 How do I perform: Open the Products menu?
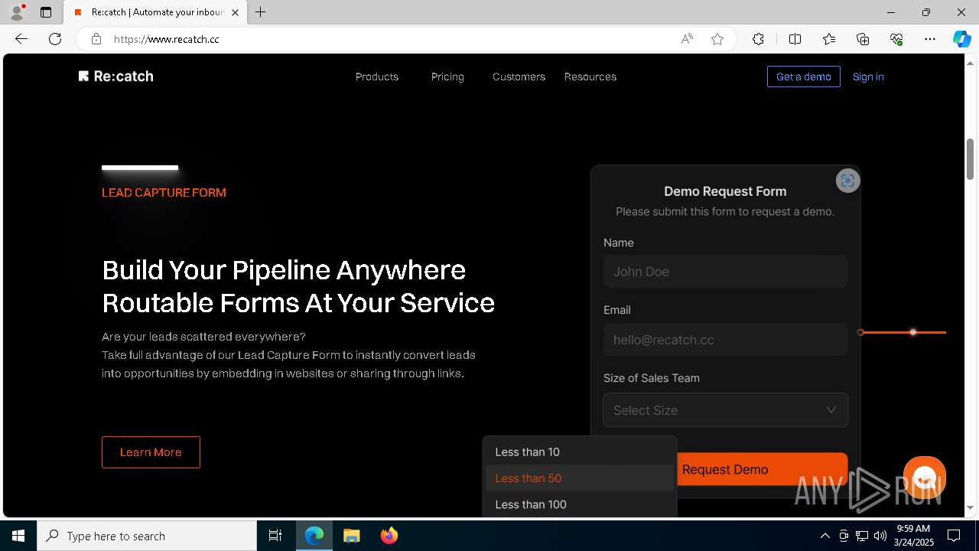point(377,77)
